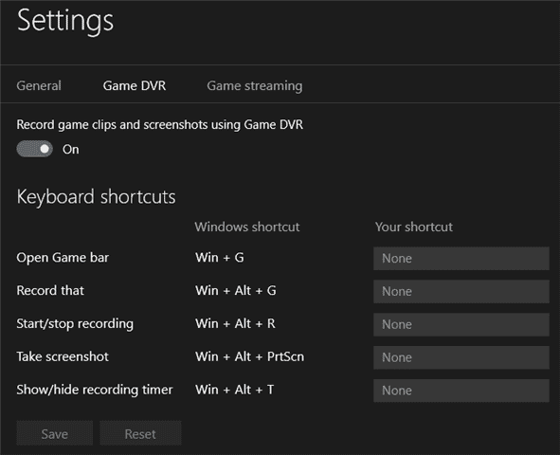Click the 'Win + Alt + T' shortcut text

tap(235, 390)
